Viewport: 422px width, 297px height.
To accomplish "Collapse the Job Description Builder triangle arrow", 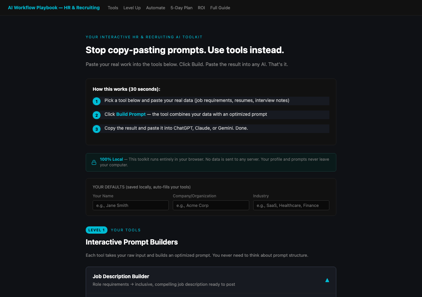I will click(327, 280).
